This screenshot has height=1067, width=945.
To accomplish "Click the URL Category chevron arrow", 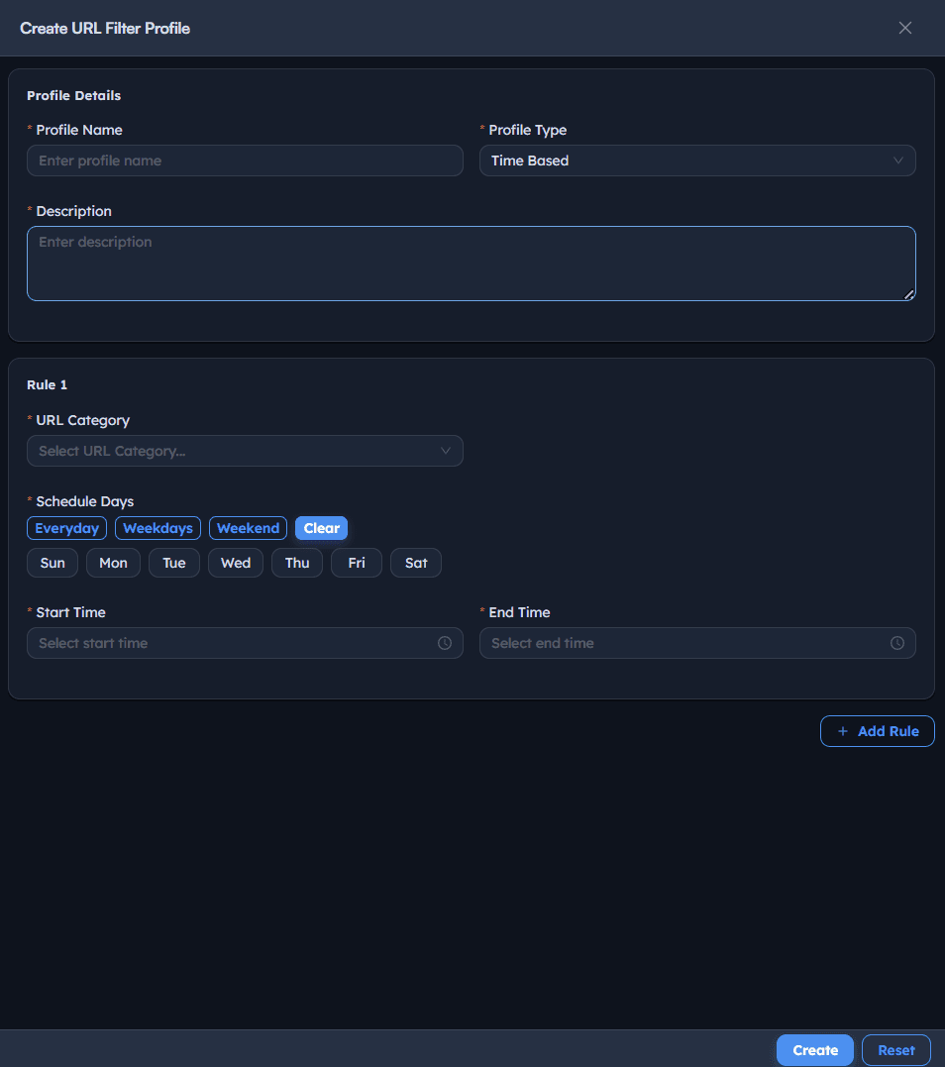I will [446, 451].
